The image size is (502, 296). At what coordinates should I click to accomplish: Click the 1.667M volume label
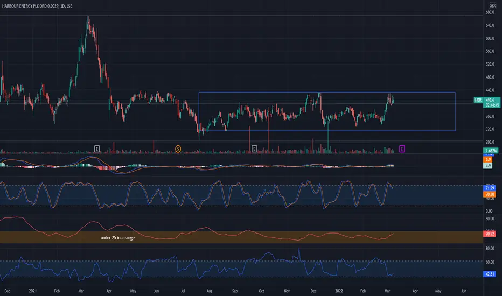tap(491, 151)
